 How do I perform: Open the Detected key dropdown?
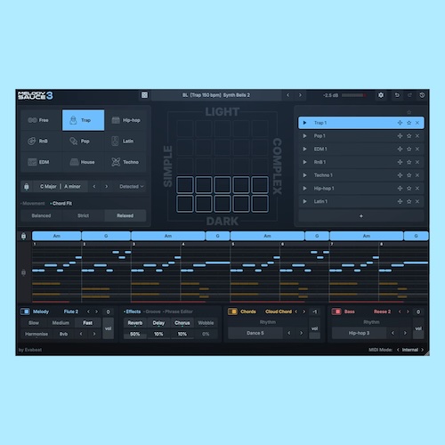132,186
